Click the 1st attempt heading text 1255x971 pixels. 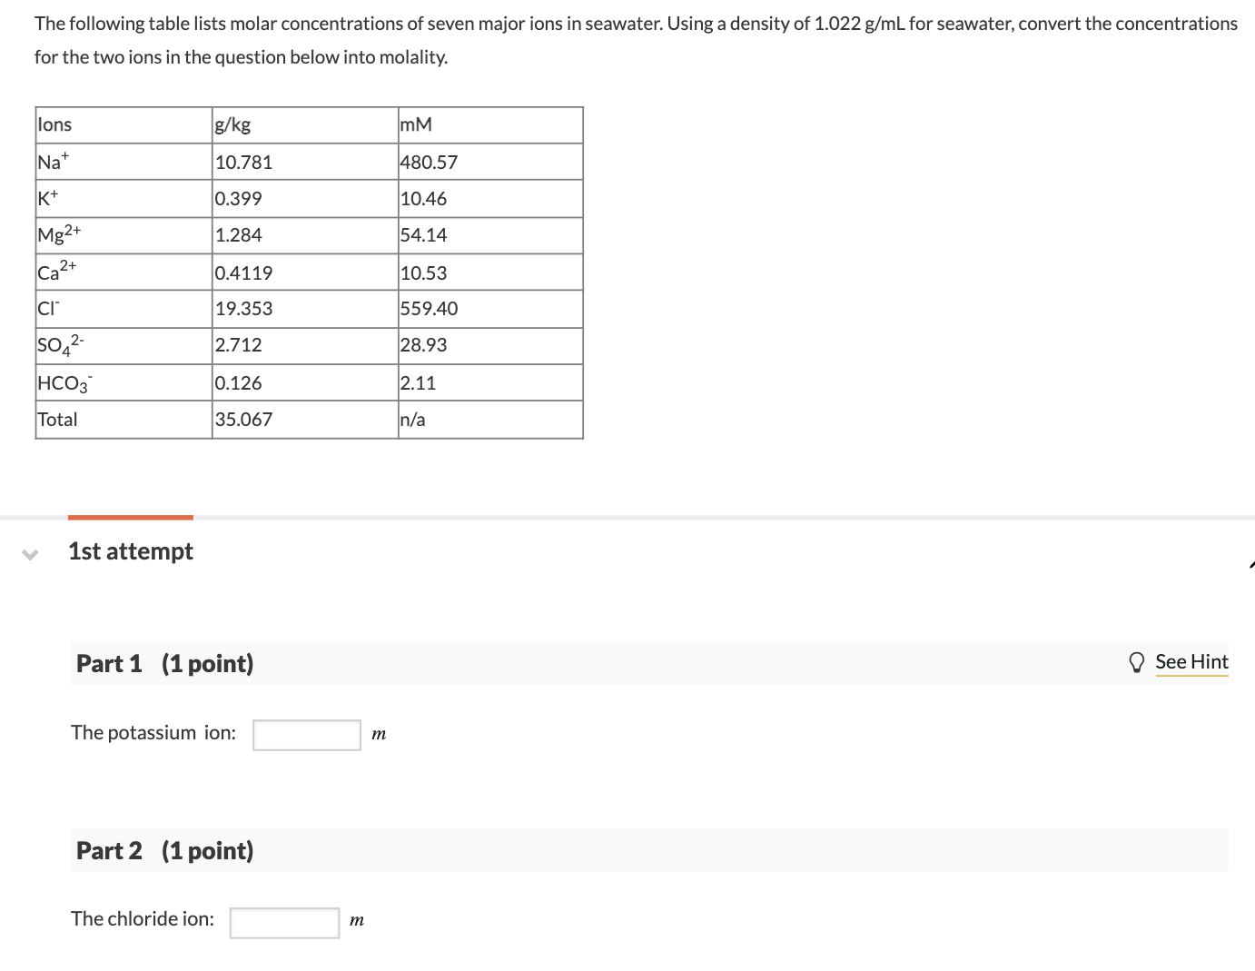click(x=130, y=551)
